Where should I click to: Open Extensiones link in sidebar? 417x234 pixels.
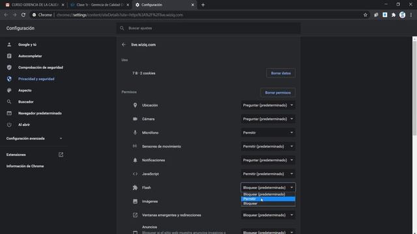(x=16, y=155)
